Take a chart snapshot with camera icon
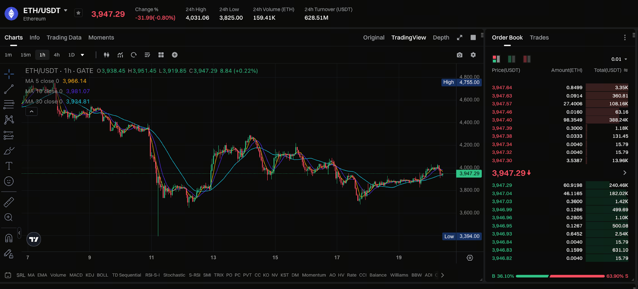The image size is (638, 289). click(459, 55)
